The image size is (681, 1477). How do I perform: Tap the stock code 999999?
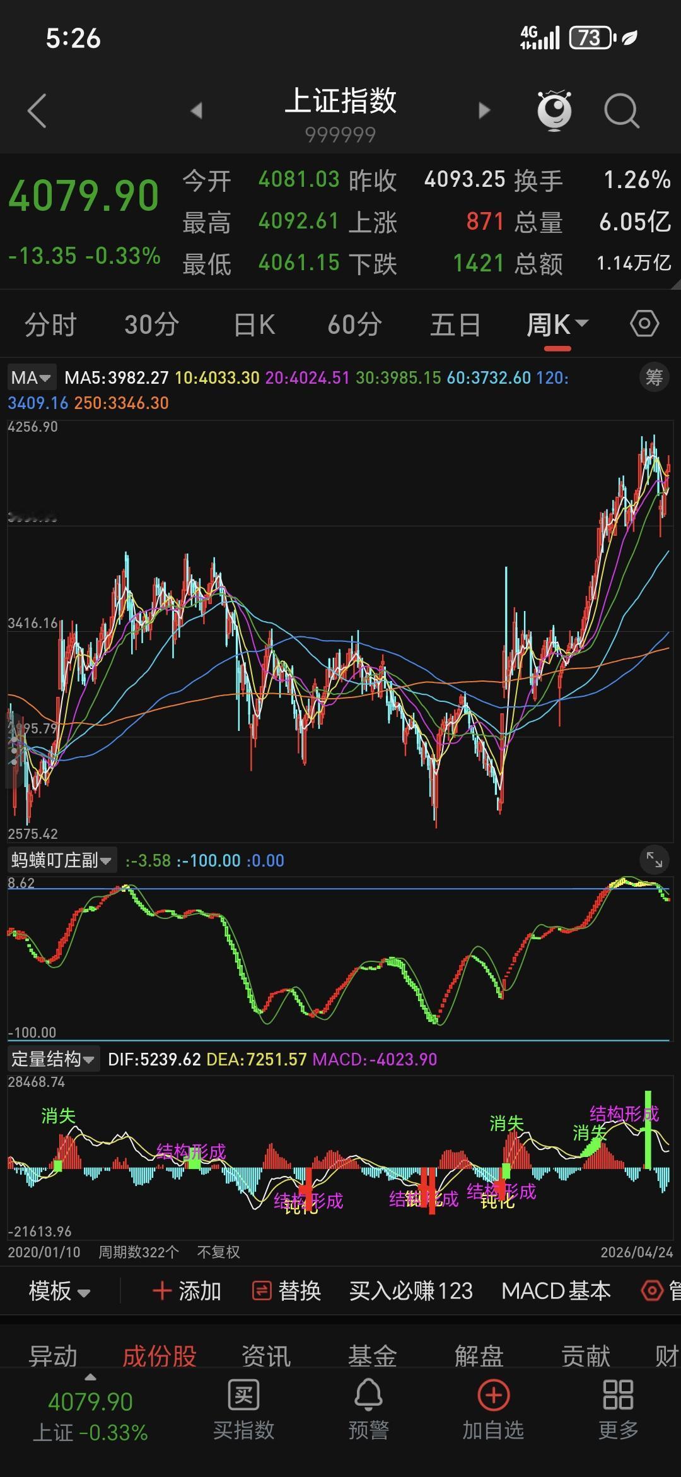point(340,134)
